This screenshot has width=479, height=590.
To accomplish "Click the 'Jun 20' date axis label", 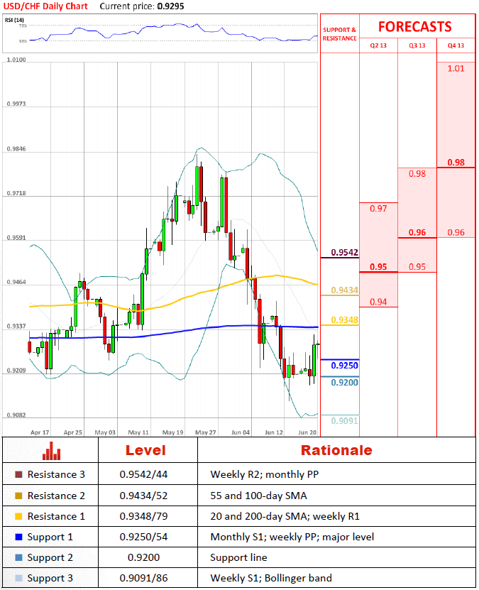I will 307,432.
